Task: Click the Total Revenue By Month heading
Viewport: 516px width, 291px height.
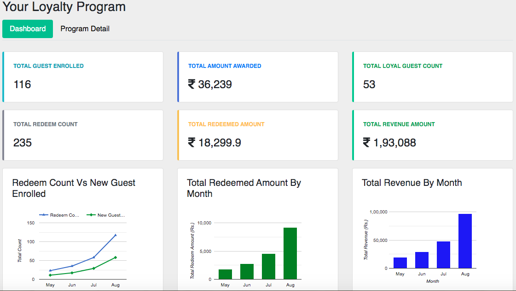Action: (412, 183)
